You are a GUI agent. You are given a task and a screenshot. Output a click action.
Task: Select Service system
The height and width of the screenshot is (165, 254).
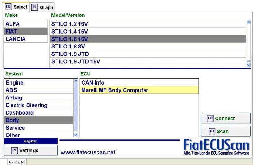tap(39, 128)
